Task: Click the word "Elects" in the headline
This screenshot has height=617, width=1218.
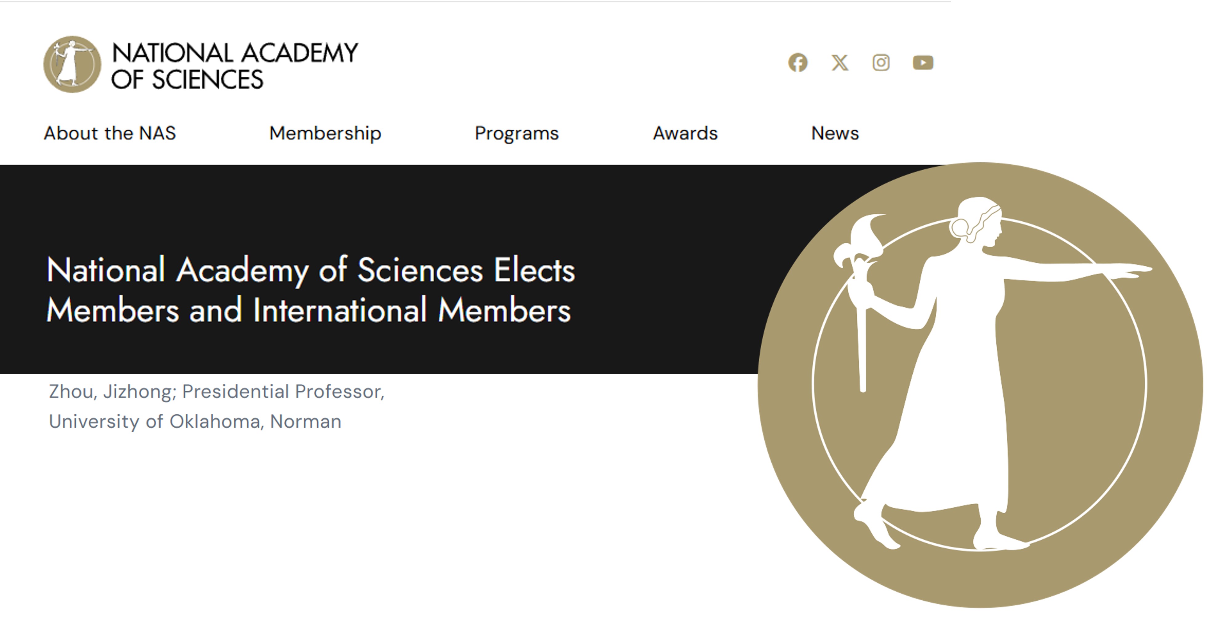Action: tap(534, 270)
